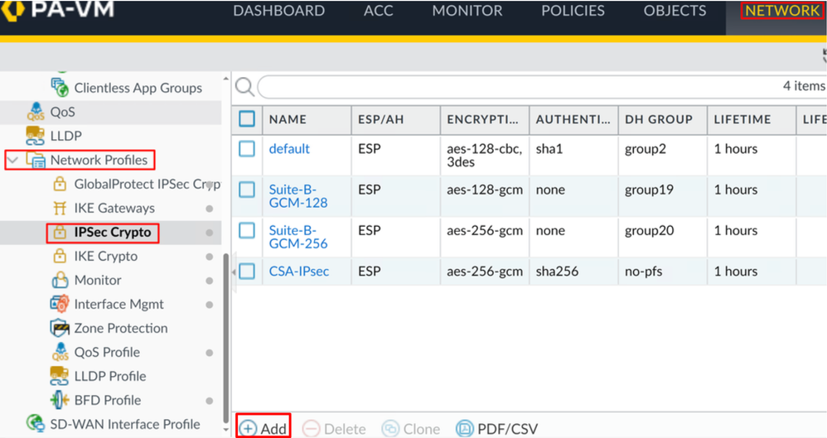The width and height of the screenshot is (827, 438).
Task: Click the BFD Profile icon
Action: coord(60,400)
